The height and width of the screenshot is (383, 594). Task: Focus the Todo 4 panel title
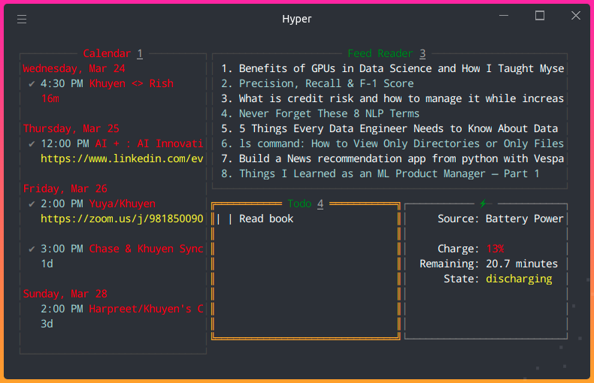pyautogui.click(x=305, y=204)
